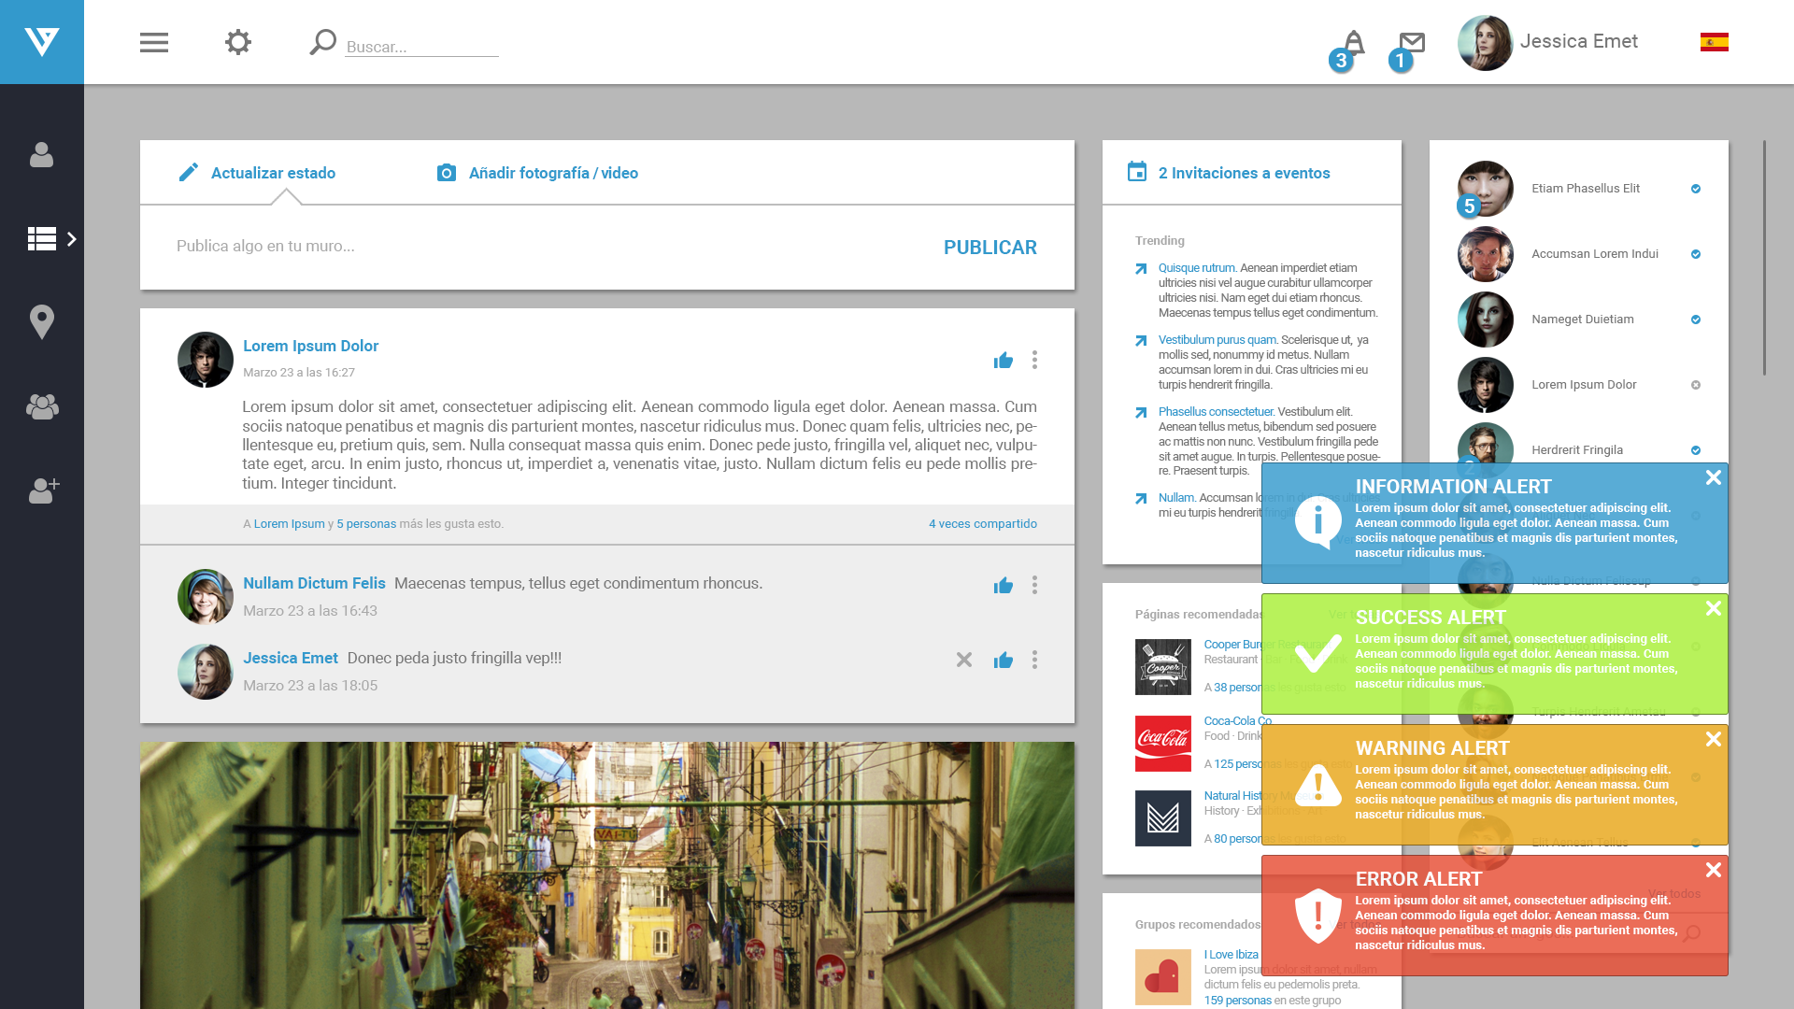1794x1009 pixels.
Task: Open groups sidebar icon
Action: click(42, 406)
